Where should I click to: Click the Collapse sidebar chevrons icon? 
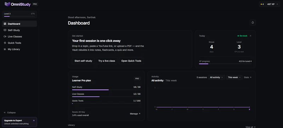coord(5,113)
